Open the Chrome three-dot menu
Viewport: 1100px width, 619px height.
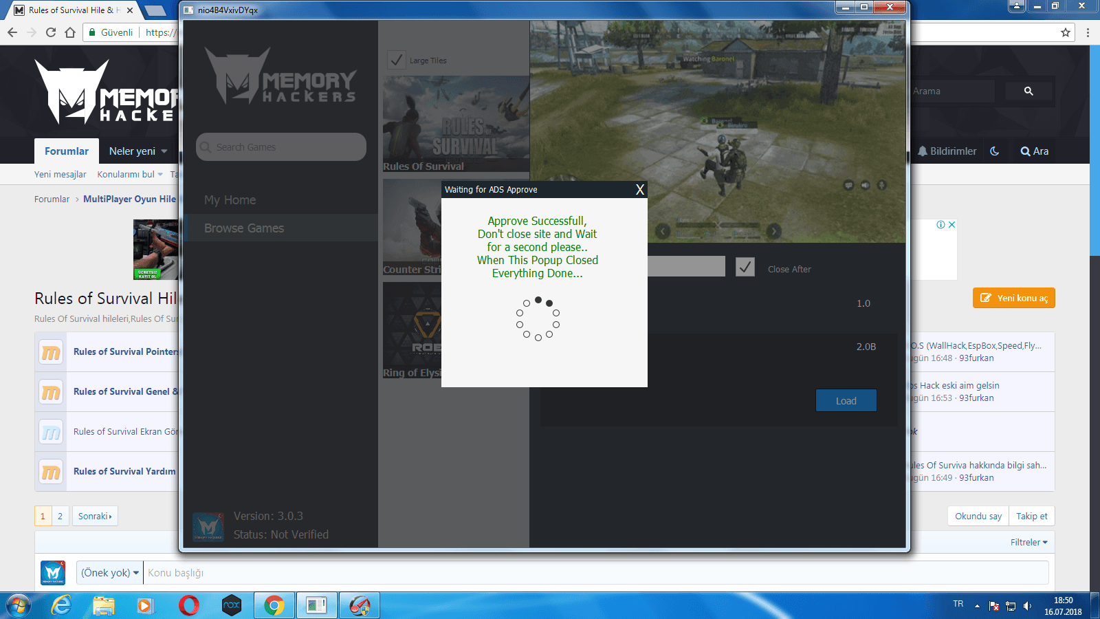coord(1088,32)
